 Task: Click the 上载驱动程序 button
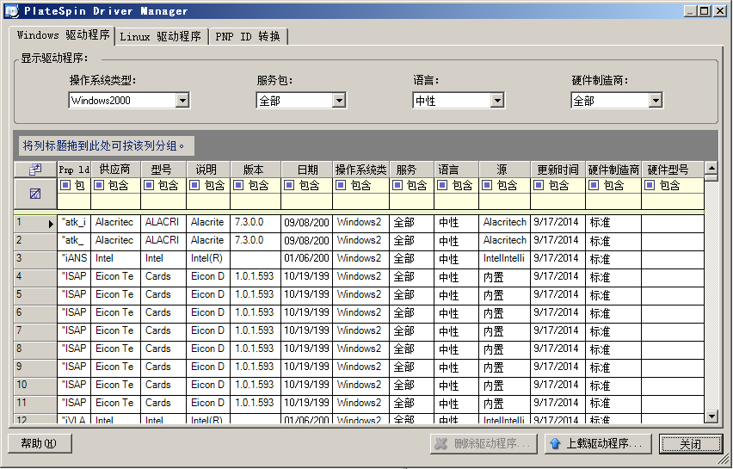(x=596, y=444)
